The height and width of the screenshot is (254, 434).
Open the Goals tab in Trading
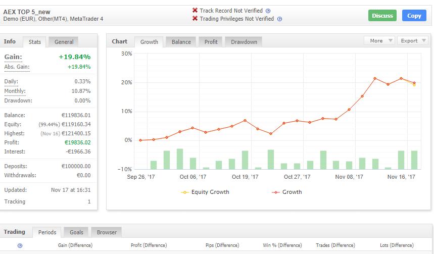pyautogui.click(x=76, y=232)
